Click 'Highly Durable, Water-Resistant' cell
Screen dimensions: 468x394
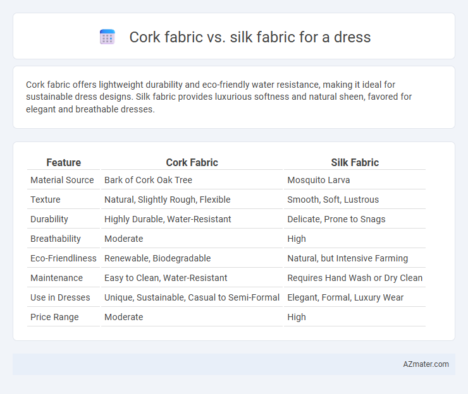click(x=168, y=219)
